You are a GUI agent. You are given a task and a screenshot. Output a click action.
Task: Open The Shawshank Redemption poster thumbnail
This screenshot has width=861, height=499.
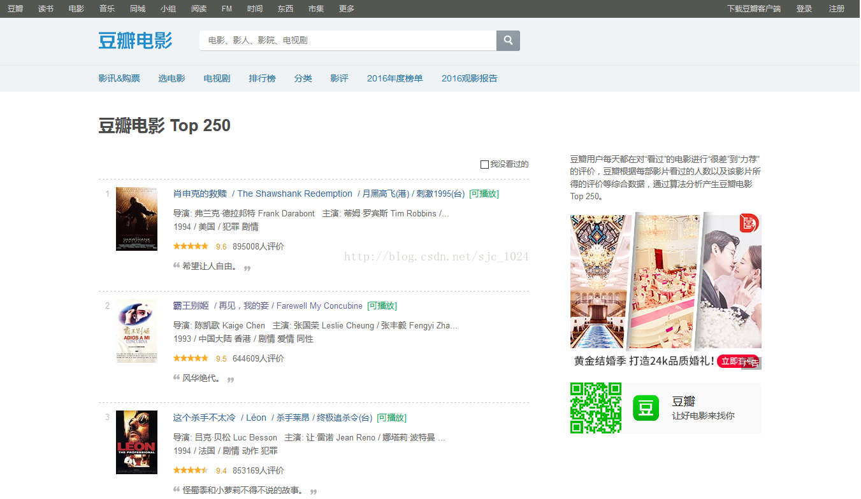136,218
